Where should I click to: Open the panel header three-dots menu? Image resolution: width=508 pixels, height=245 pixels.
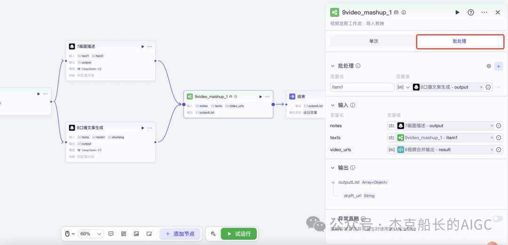point(484,12)
